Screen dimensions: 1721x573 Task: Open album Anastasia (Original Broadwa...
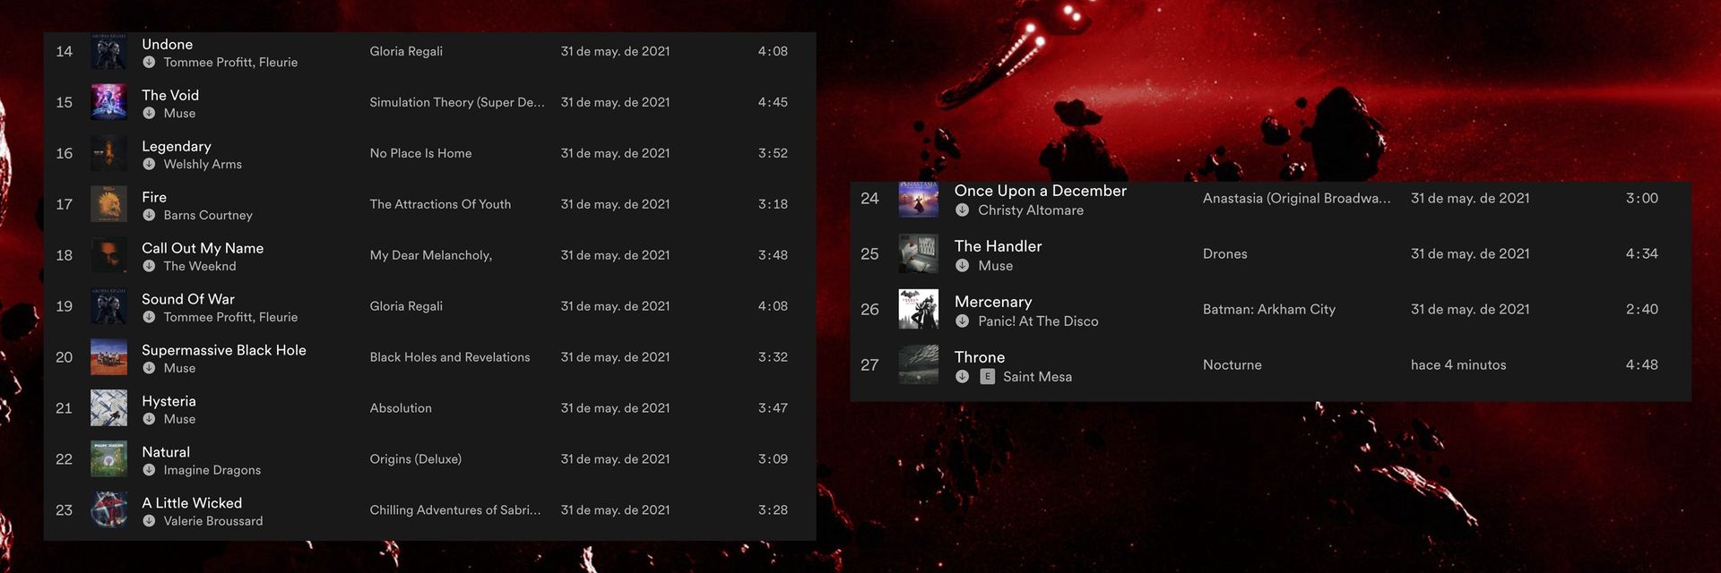click(1297, 199)
